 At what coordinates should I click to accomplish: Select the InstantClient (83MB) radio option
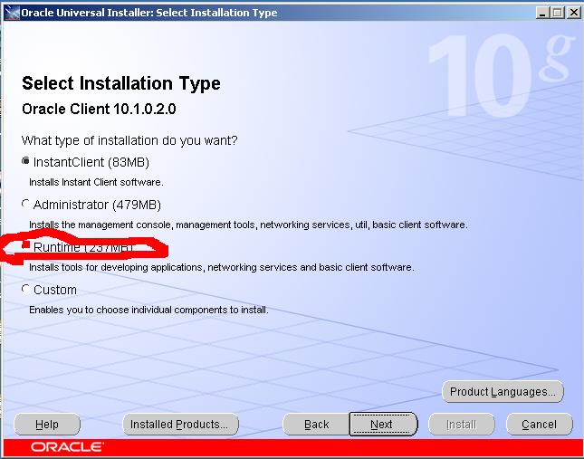pos(26,162)
